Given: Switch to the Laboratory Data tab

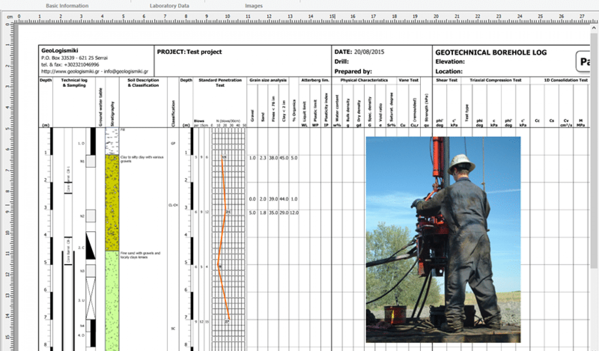Looking at the screenshot, I should (169, 6).
